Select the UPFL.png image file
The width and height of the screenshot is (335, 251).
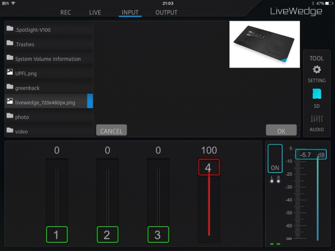pos(49,73)
